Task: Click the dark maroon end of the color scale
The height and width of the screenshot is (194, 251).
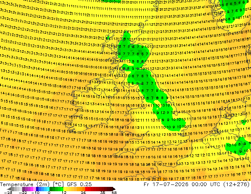Action: (x=113, y=189)
